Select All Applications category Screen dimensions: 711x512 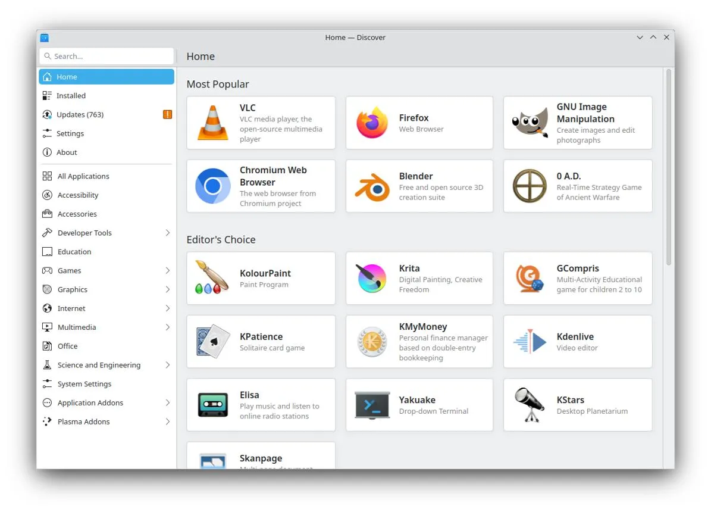(x=107, y=176)
